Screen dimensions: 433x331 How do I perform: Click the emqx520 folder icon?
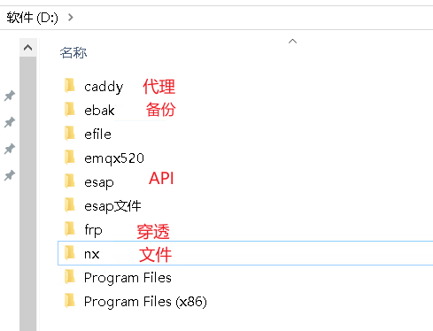pos(70,158)
